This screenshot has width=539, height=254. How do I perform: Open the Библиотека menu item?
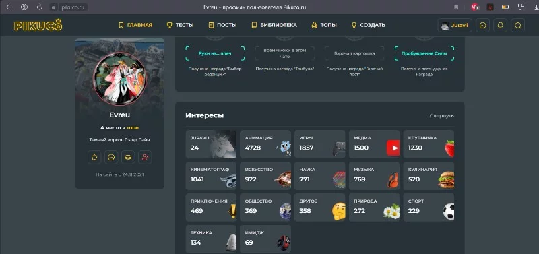[274, 25]
